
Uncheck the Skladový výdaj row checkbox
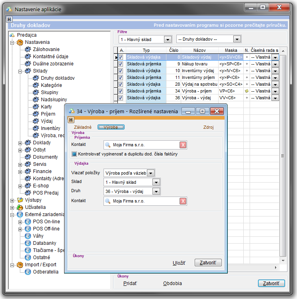[x=121, y=57]
